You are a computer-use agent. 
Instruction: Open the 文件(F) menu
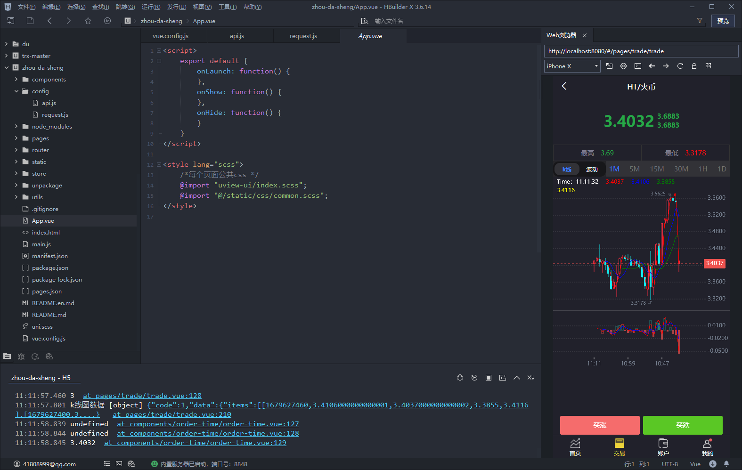[26, 7]
